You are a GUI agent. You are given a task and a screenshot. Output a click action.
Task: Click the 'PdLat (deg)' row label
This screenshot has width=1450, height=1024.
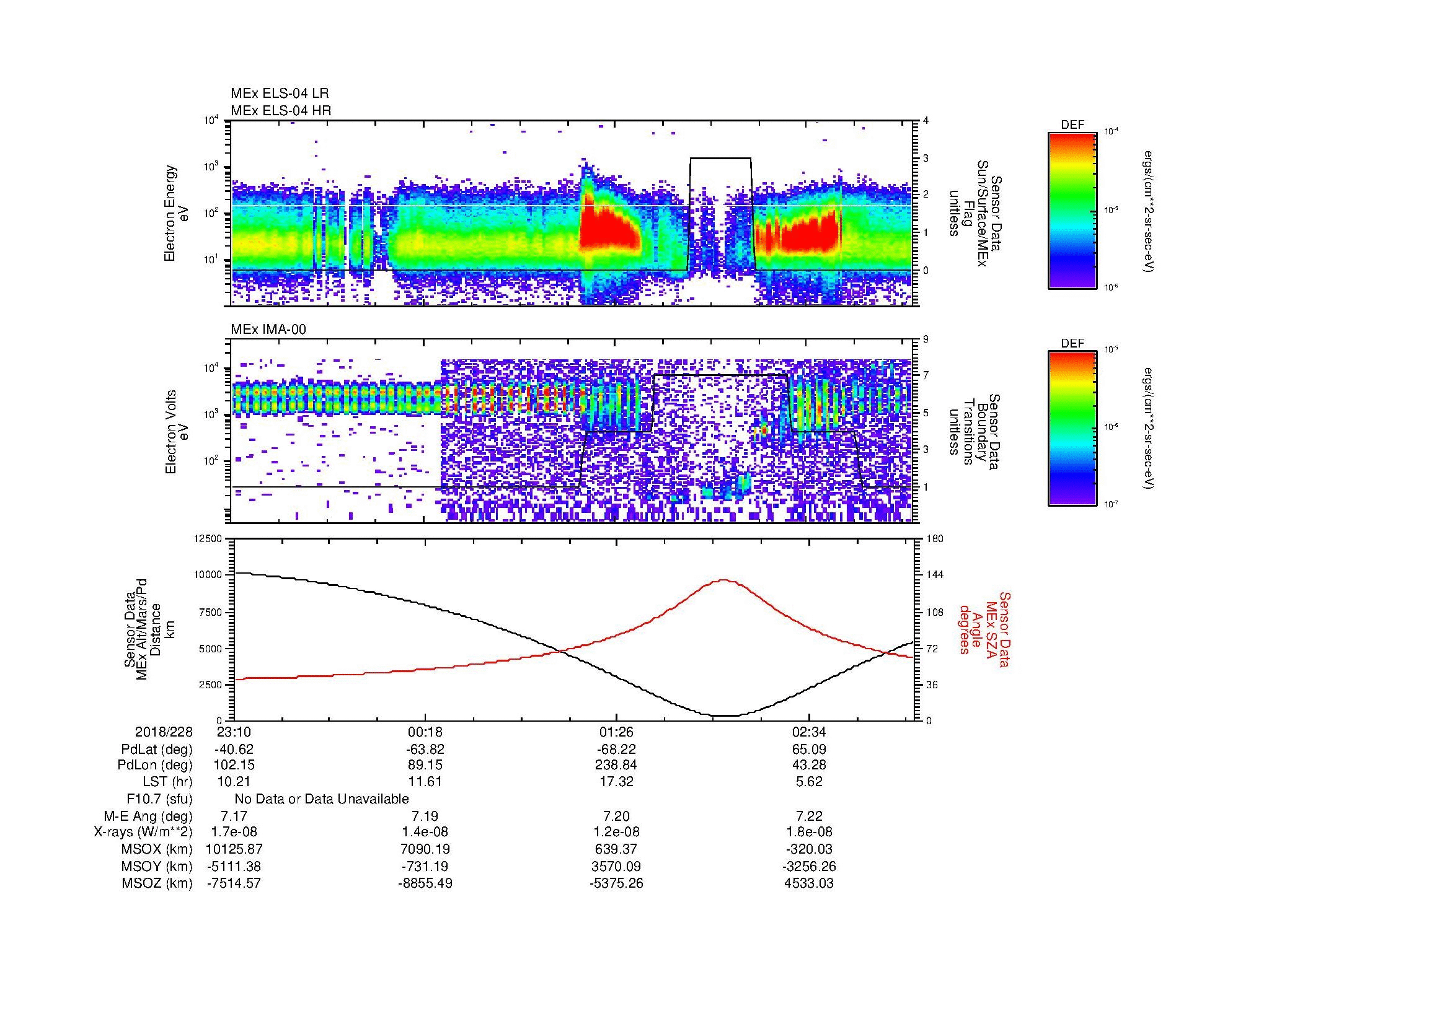157,750
